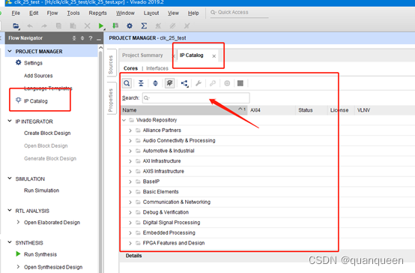The height and width of the screenshot is (273, 415).
Task: Open the Edit menu
Action: click(34, 13)
